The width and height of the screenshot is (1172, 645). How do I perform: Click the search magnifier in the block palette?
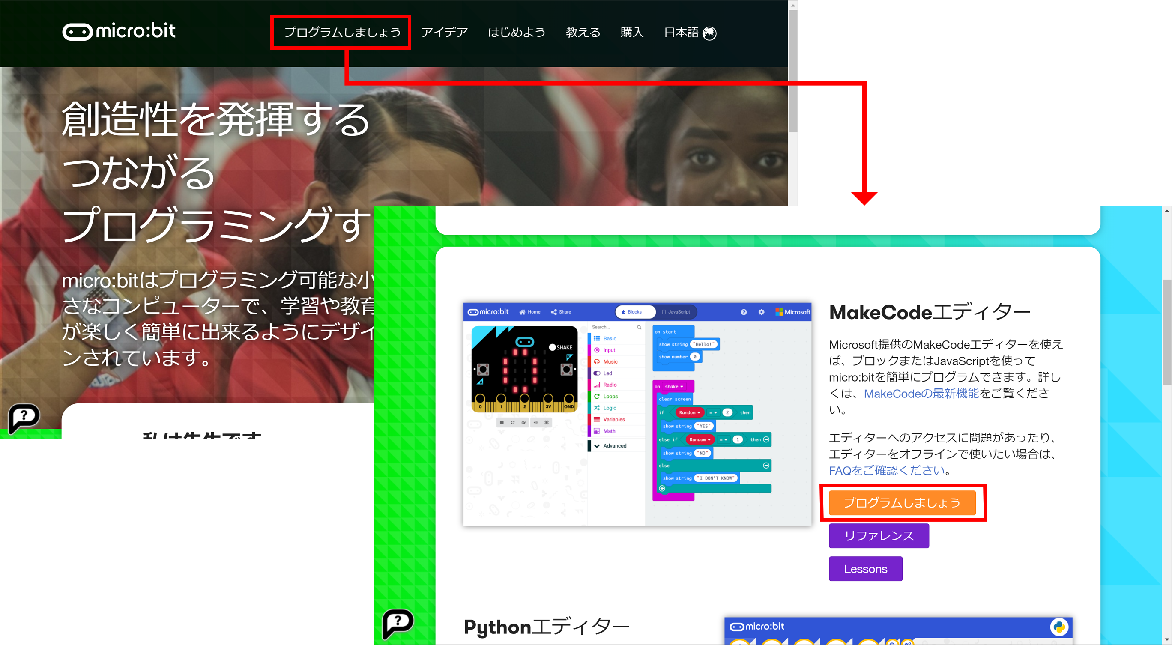pyautogui.click(x=639, y=328)
